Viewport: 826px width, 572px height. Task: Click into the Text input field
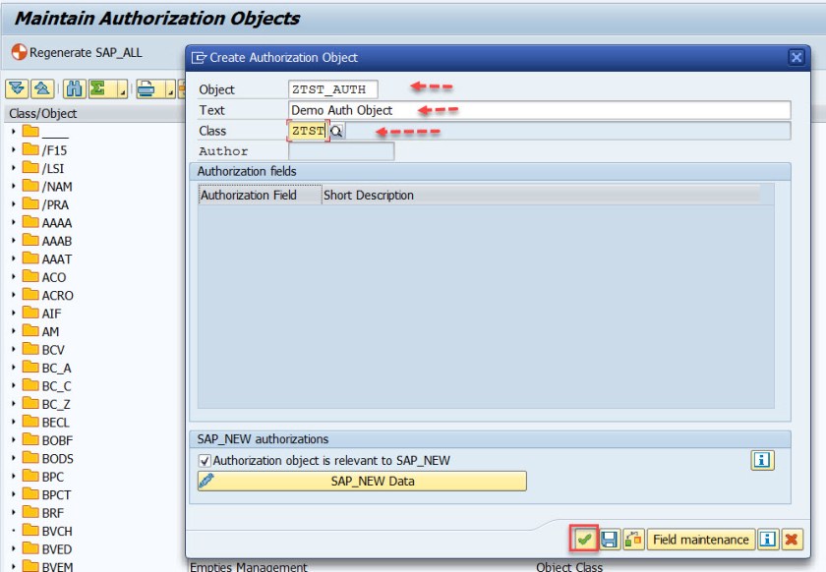540,110
